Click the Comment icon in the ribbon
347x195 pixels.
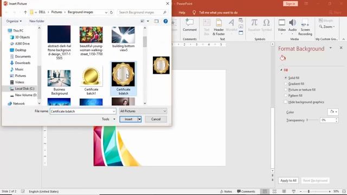[x=189, y=25]
